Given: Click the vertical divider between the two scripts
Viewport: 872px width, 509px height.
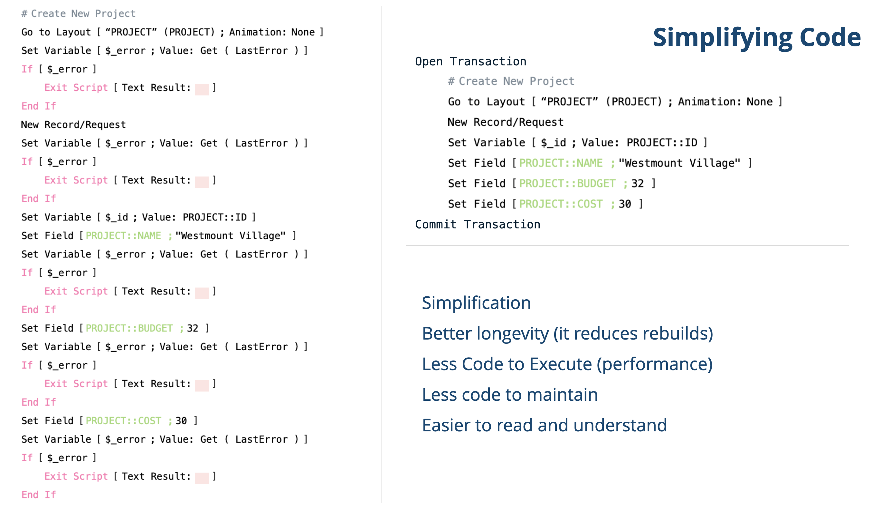Looking at the screenshot, I should tap(382, 254).
